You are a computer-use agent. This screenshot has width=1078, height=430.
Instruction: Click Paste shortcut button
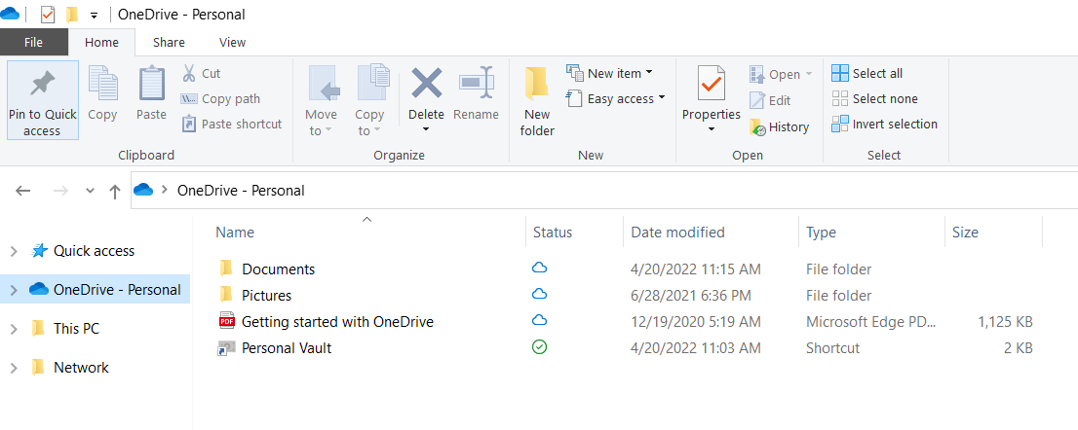click(x=231, y=124)
